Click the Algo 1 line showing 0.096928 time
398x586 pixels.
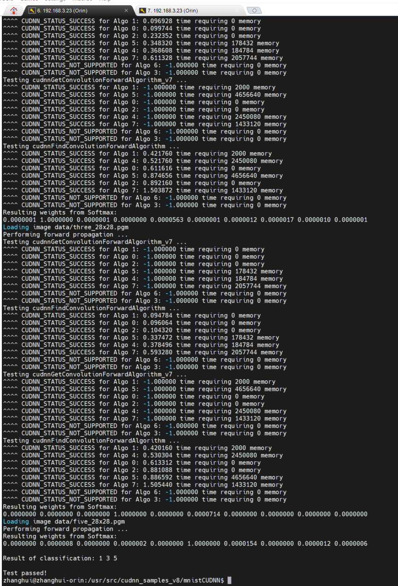pyautogui.click(x=132, y=21)
